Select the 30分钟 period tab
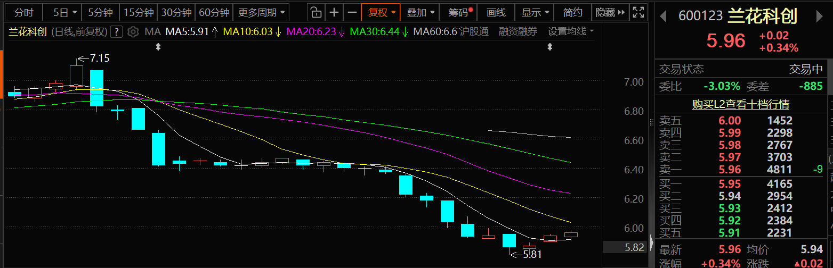Screen dimensions: 833x268 point(176,12)
